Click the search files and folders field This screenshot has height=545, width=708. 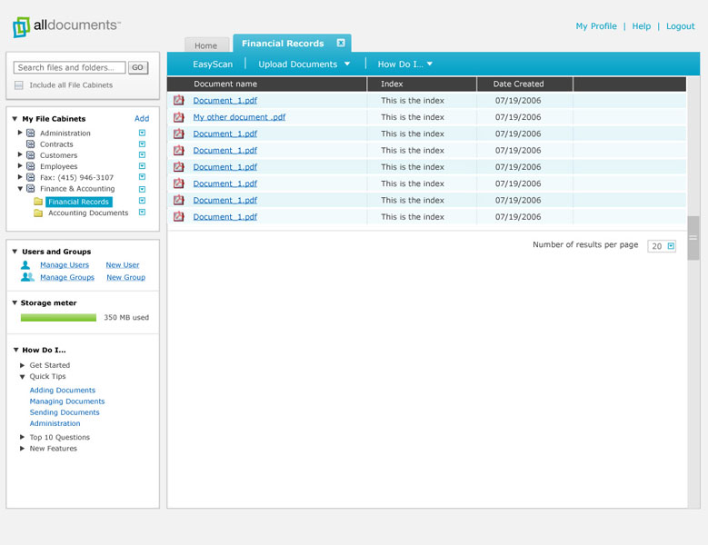70,67
